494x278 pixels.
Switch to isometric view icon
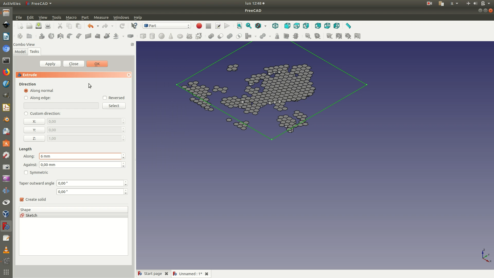point(275,26)
